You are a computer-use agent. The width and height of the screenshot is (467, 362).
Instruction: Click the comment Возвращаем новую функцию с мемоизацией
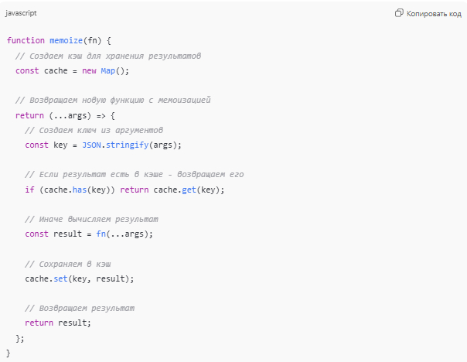(112, 101)
